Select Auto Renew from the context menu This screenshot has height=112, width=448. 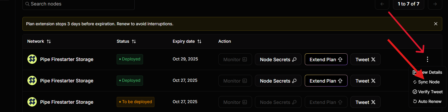tap(429, 102)
